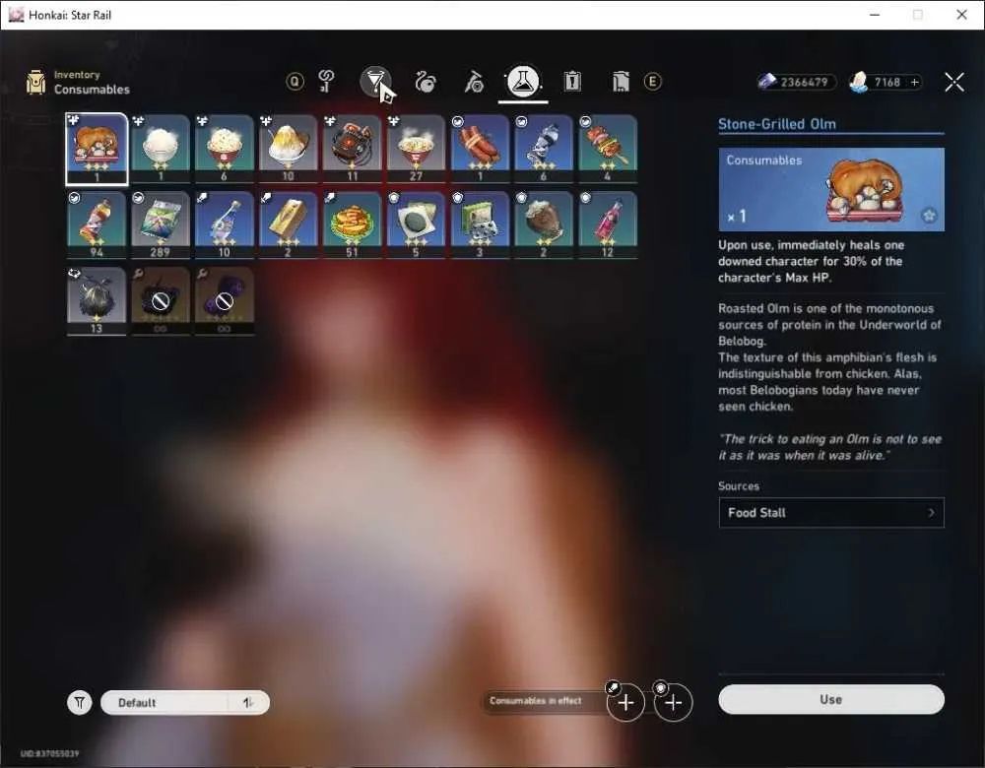This screenshot has height=768, width=985.
Task: Click the first Consumables in effect slot
Action: click(x=625, y=702)
